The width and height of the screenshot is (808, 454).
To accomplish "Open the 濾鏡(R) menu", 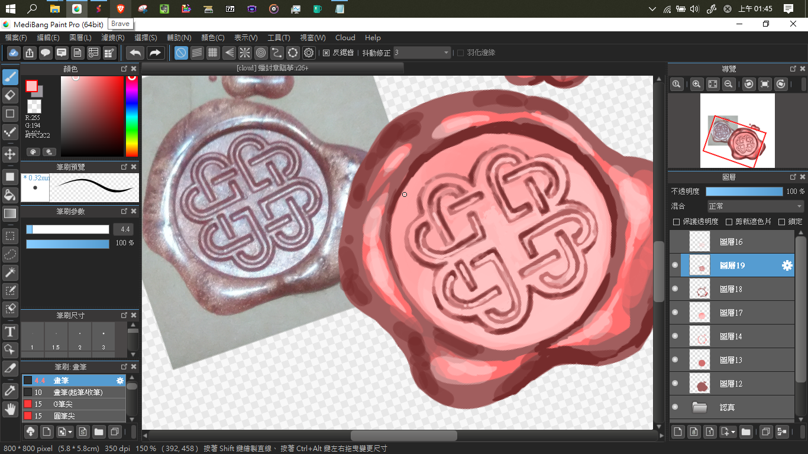I will point(112,38).
